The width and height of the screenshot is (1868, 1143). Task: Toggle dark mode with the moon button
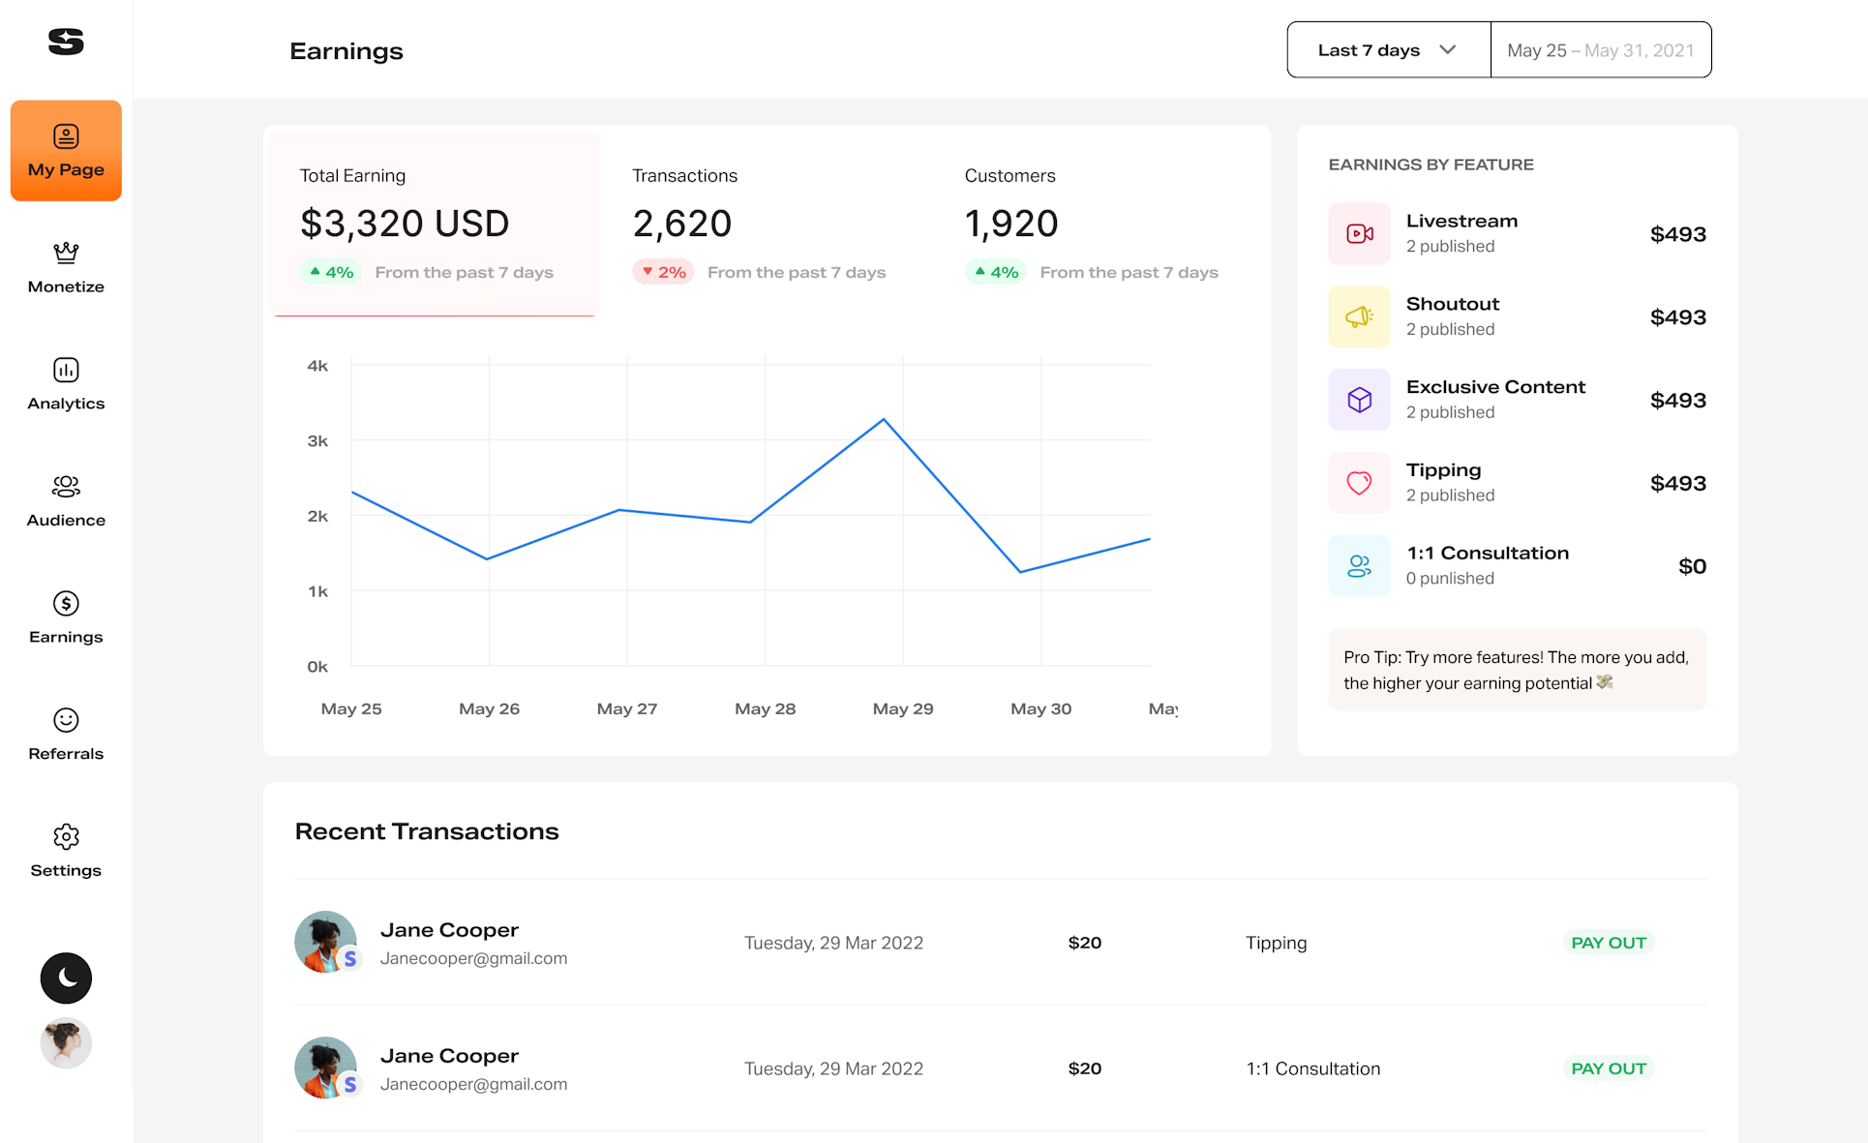point(65,978)
